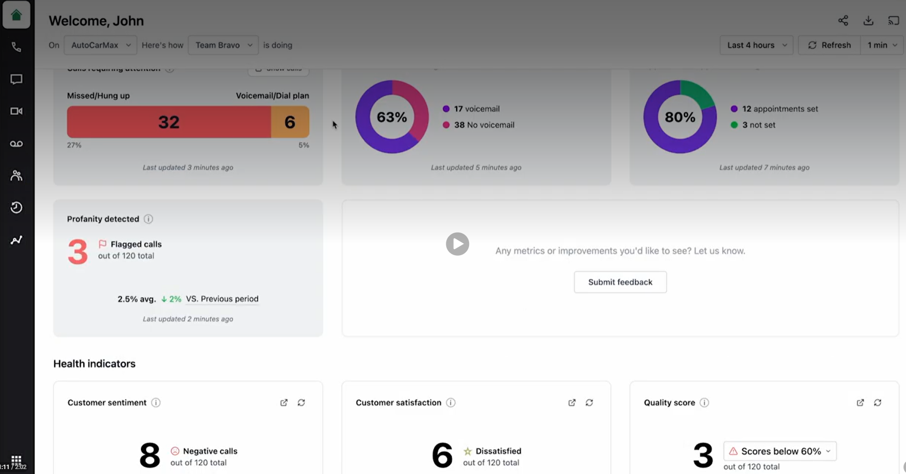
Task: Click the 80% appointments donut chart
Action: (x=680, y=117)
